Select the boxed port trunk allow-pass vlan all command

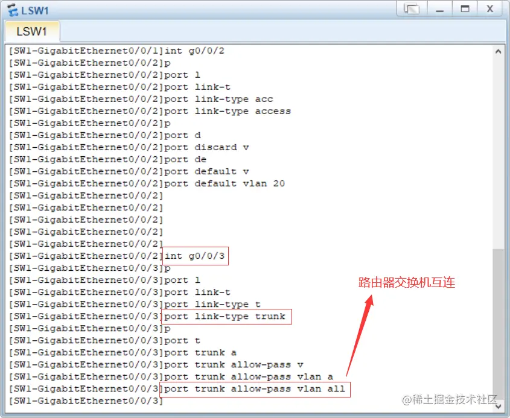click(x=255, y=388)
